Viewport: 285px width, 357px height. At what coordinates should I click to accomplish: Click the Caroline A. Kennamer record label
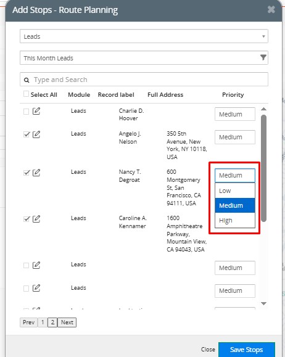133,222
